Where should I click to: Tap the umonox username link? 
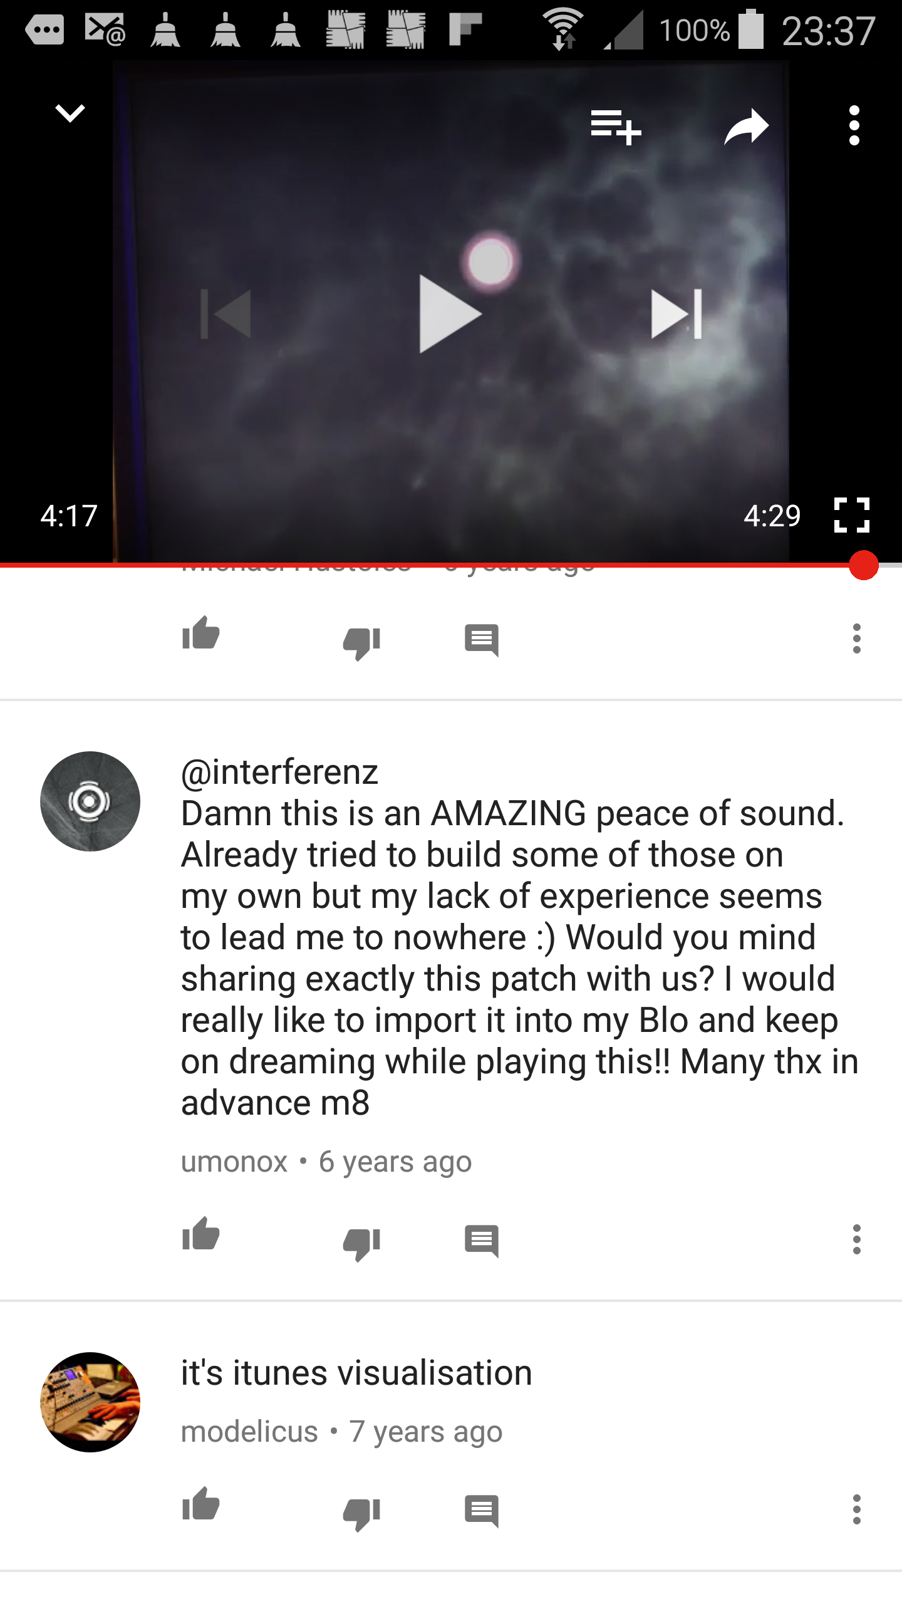234,1162
